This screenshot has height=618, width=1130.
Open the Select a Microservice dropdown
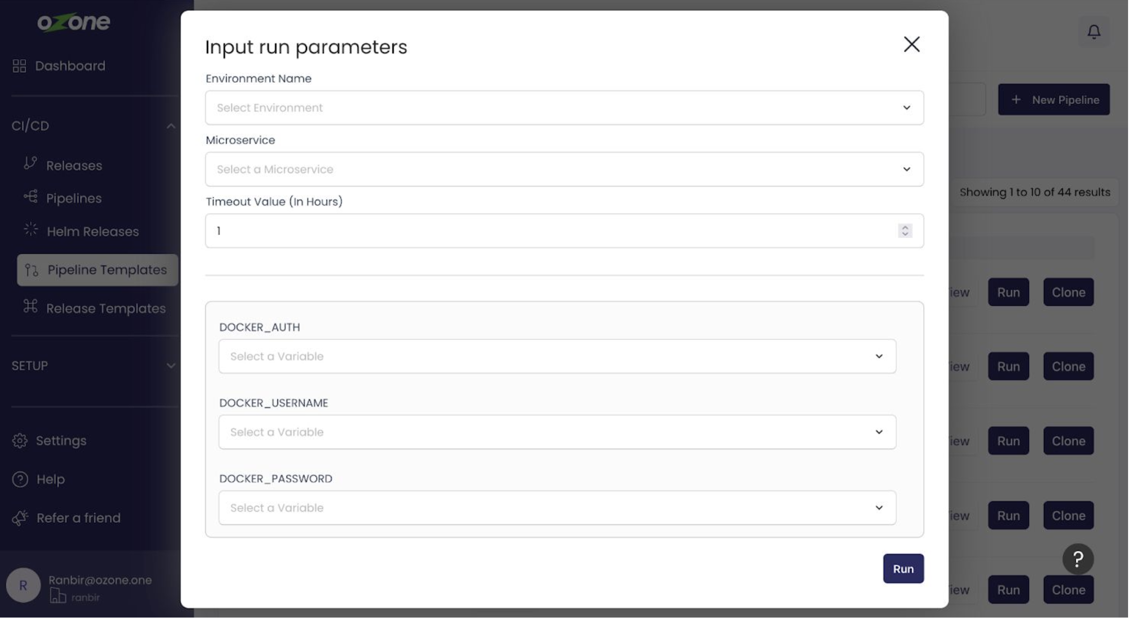[x=565, y=170]
